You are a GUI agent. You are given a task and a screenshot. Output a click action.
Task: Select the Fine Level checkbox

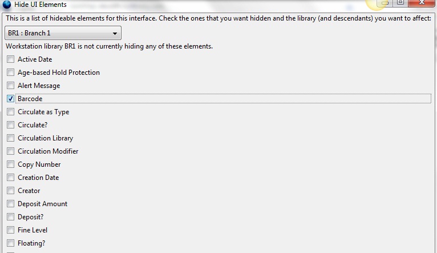11,230
